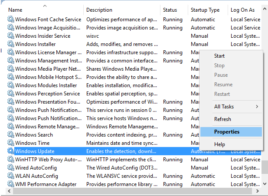Select the WMI Performance Adapter name
The image size is (268, 196).
point(46,184)
